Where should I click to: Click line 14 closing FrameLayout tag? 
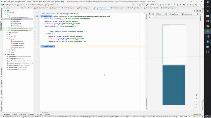(x=47, y=46)
